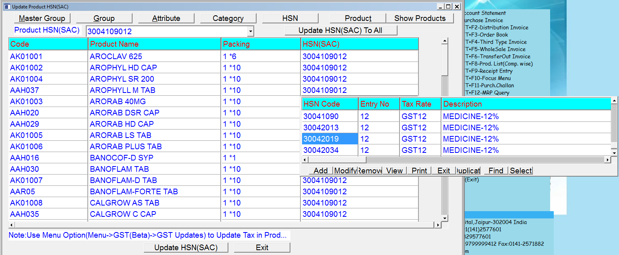Click HSN popup horizontal scroll left arrow
The width and height of the screenshot is (619, 255).
(305, 160)
